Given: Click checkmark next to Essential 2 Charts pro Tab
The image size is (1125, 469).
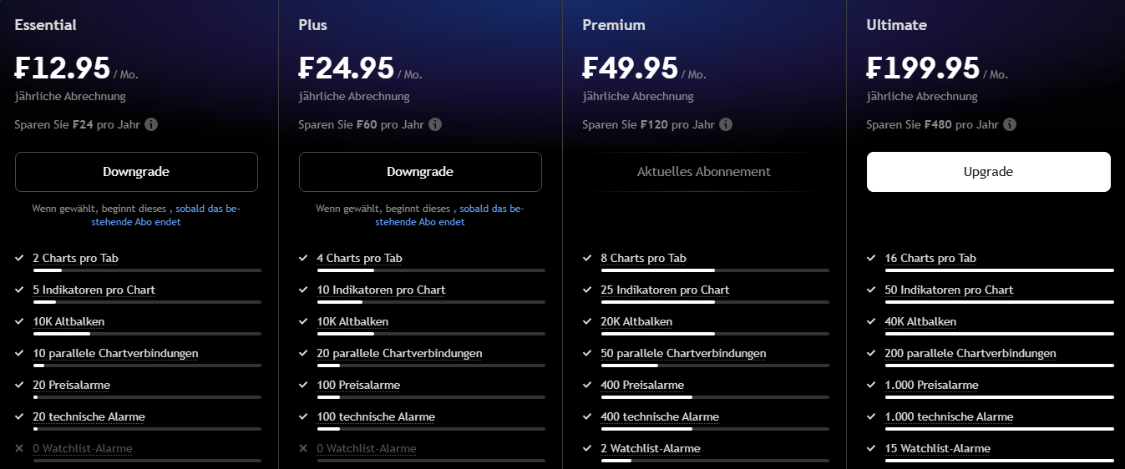Looking at the screenshot, I should 19,258.
